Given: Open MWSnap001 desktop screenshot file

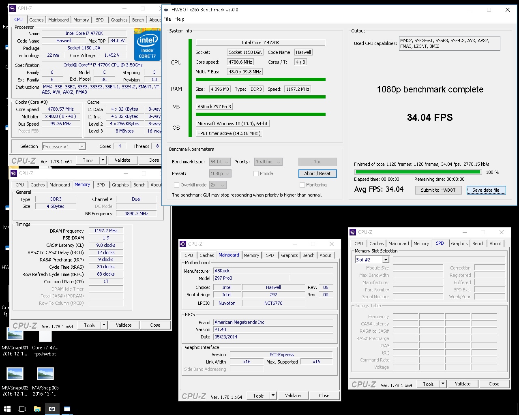Looking at the screenshot, I should (x=15, y=341).
